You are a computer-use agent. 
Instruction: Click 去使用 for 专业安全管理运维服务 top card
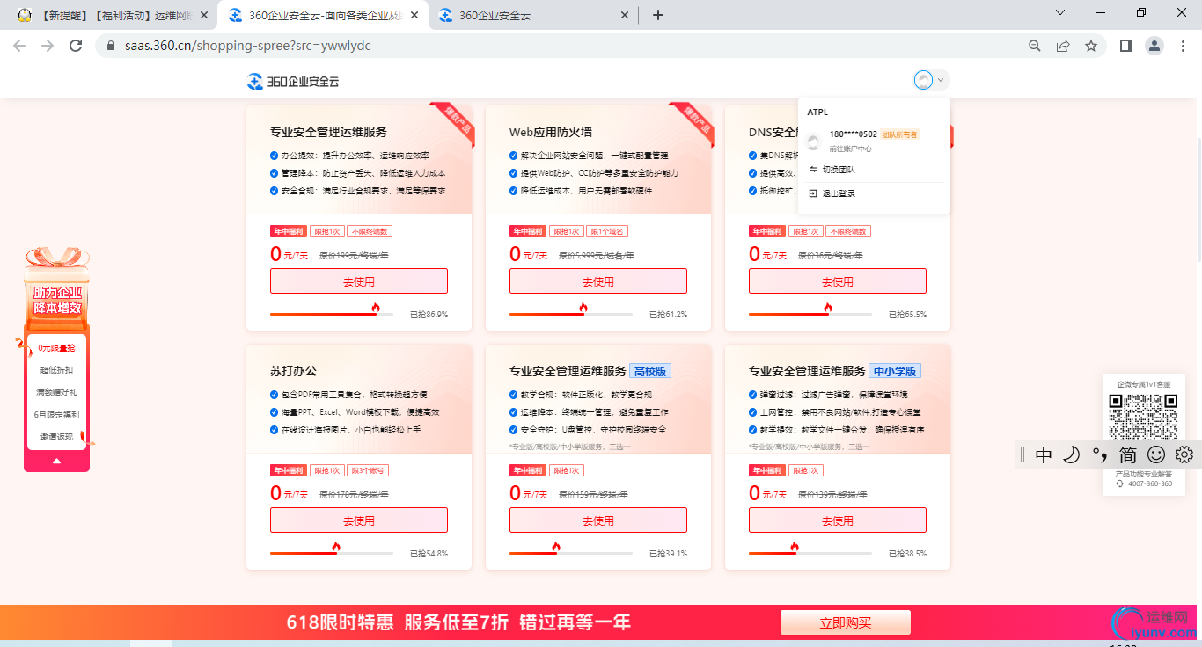coord(359,281)
